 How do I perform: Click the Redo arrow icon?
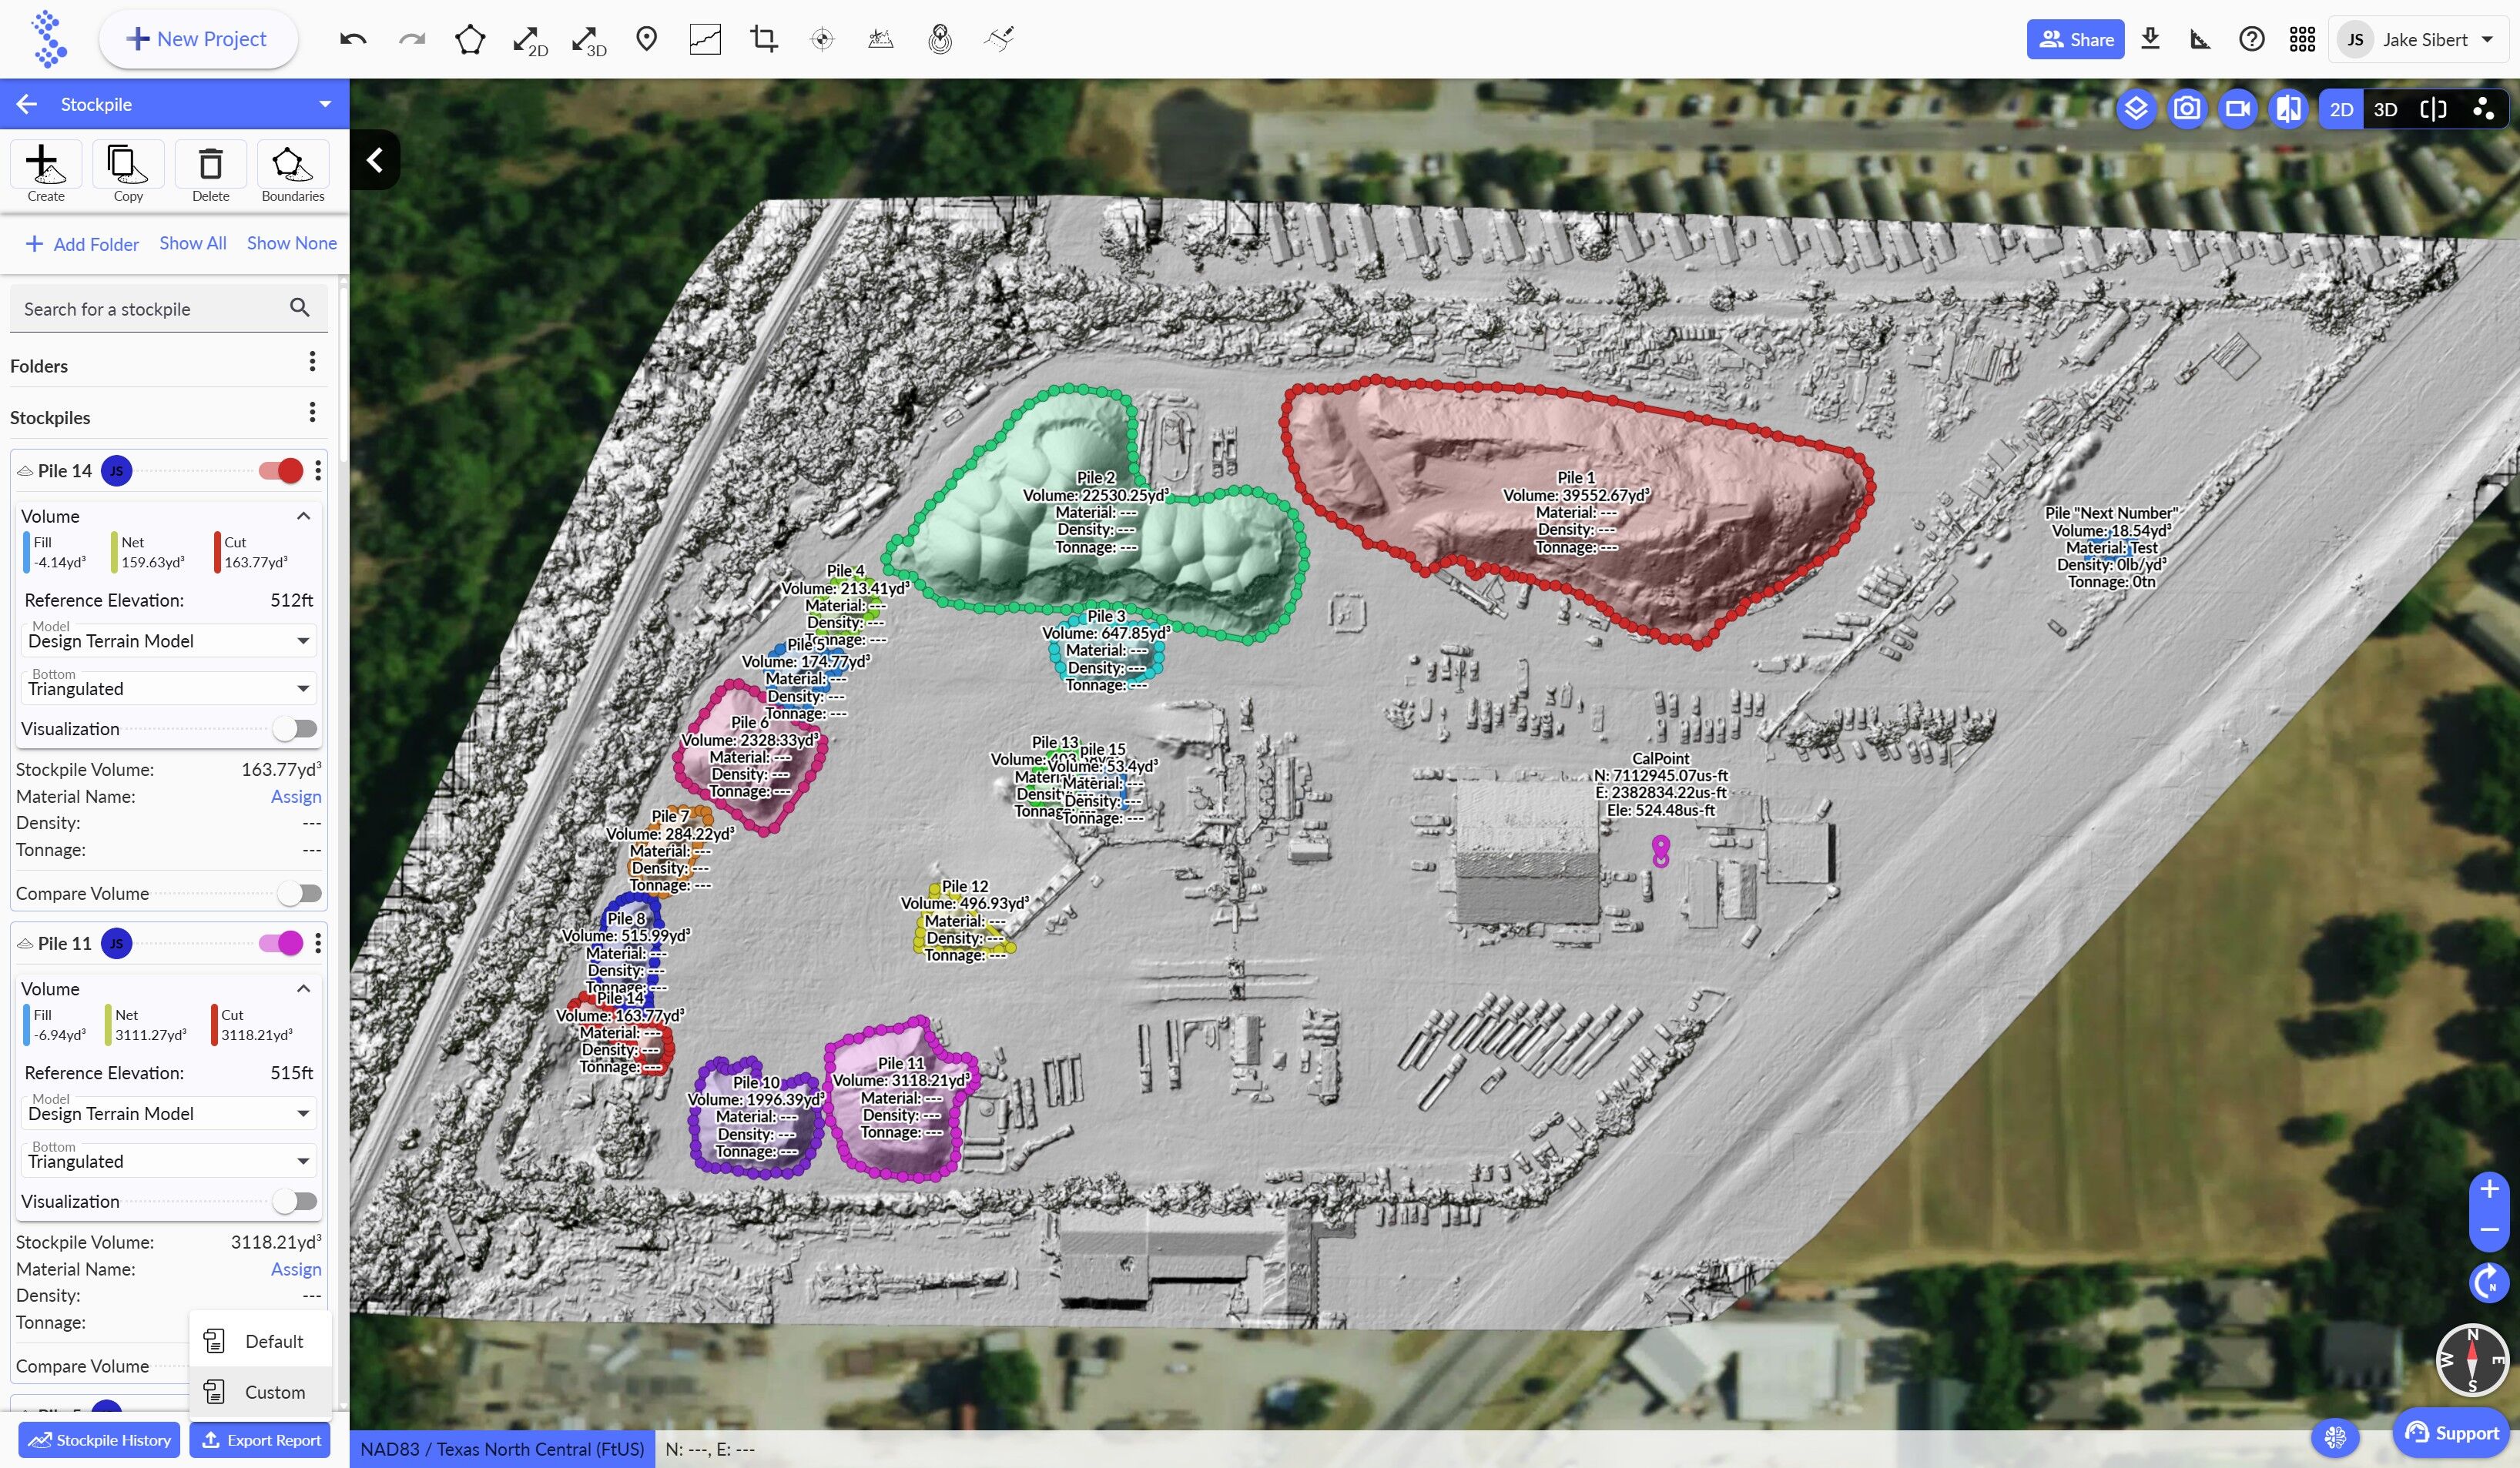pos(412,39)
